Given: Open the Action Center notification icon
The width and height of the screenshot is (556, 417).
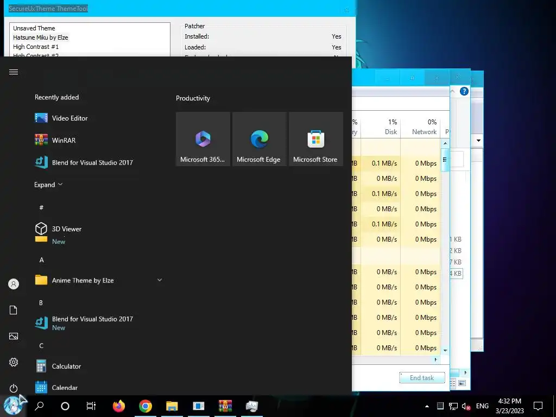Looking at the screenshot, I should (538, 406).
